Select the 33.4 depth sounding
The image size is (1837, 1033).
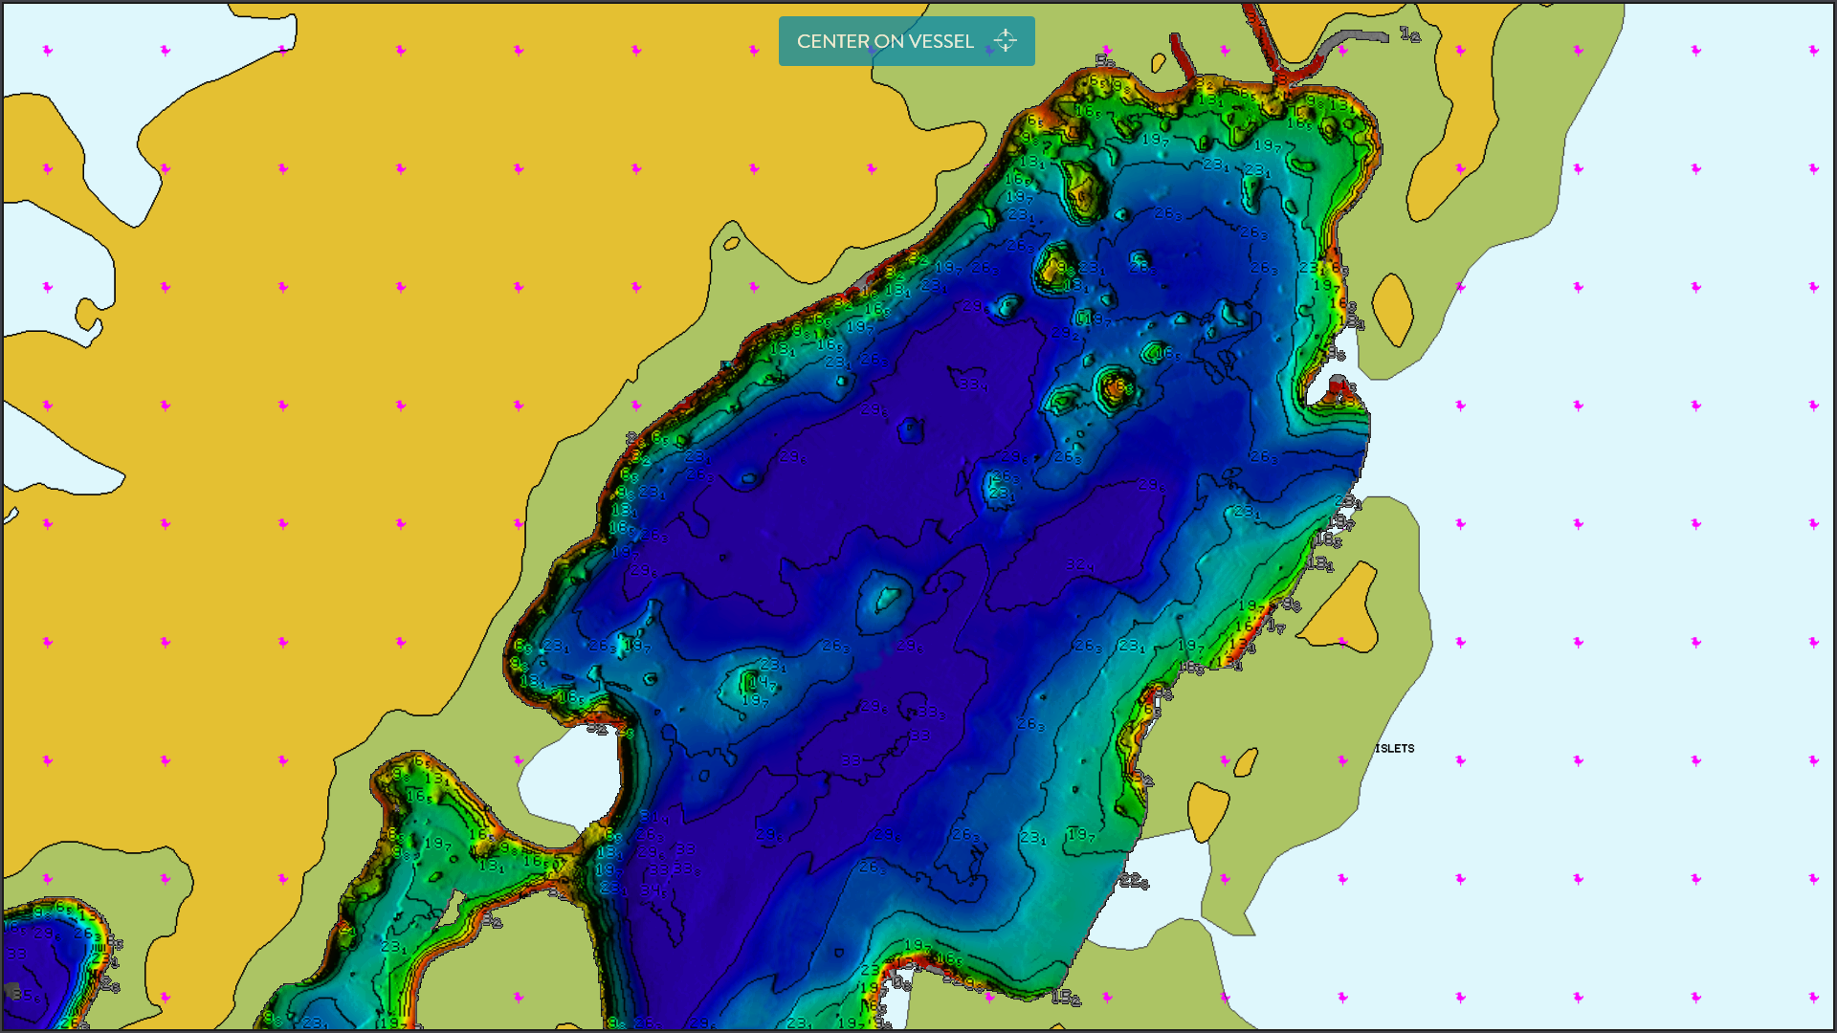974,385
